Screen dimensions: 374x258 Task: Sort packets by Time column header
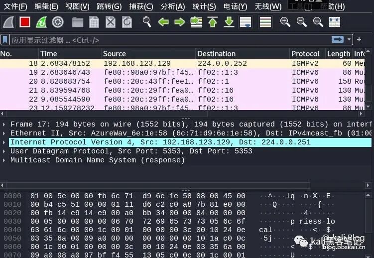coord(70,54)
